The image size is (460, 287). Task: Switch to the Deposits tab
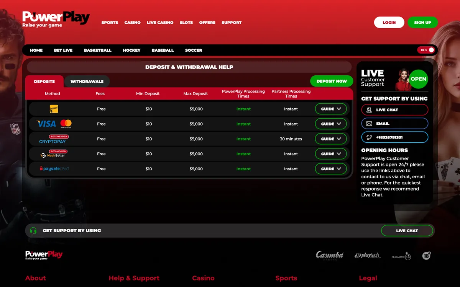click(44, 82)
